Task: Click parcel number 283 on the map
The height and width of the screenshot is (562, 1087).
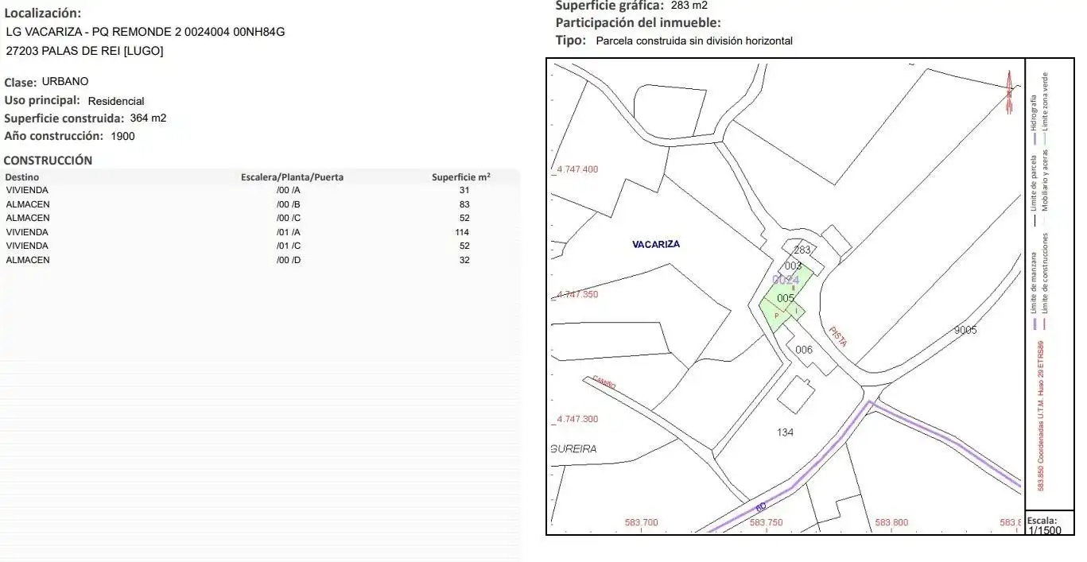Action: 802,250
